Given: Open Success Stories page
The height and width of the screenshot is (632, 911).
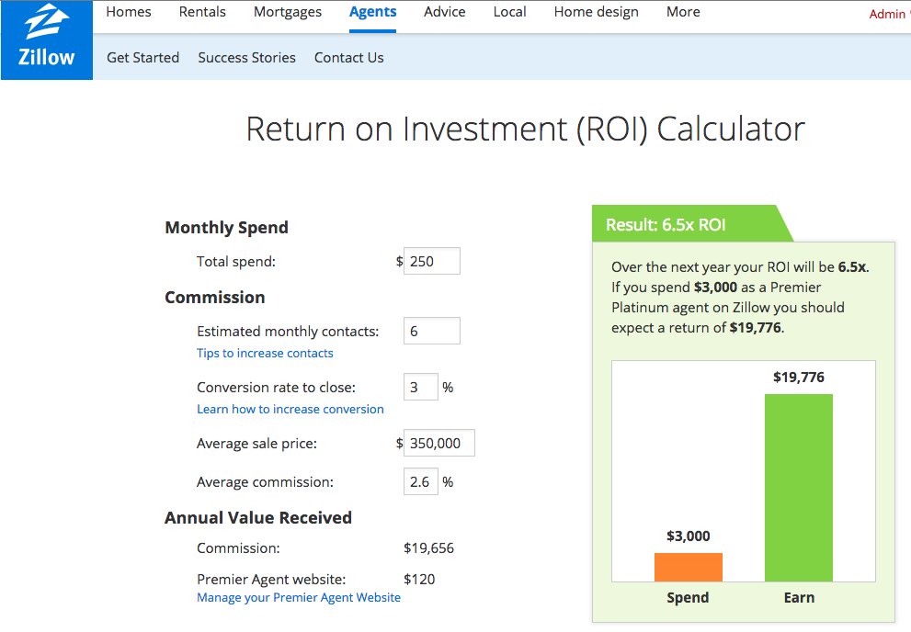Looking at the screenshot, I should 247,58.
